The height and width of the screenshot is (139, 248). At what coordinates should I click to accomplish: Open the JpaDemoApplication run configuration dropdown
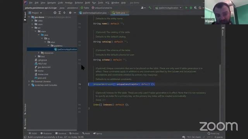[x=168, y=8]
